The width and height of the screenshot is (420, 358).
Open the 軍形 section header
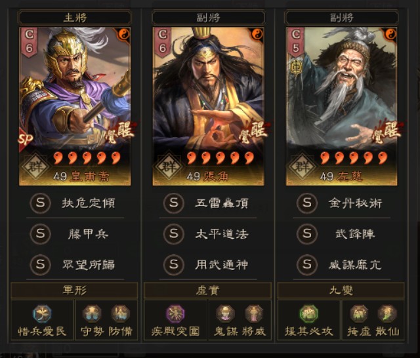pyautogui.click(x=74, y=290)
